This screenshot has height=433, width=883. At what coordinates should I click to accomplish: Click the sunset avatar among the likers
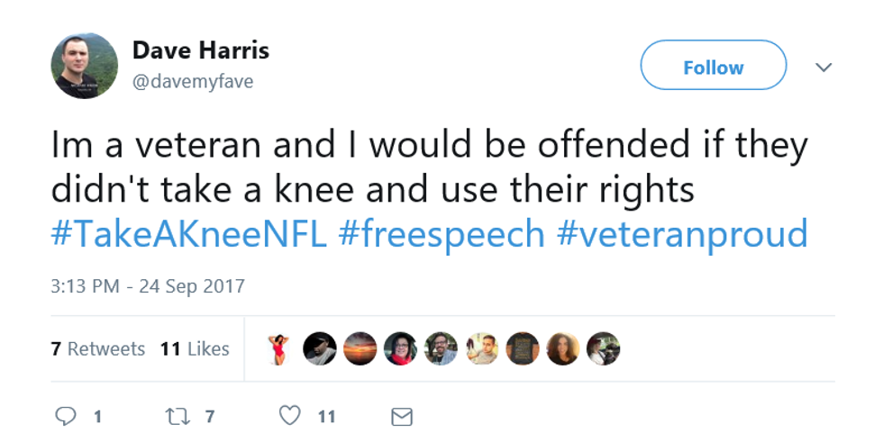[360, 348]
